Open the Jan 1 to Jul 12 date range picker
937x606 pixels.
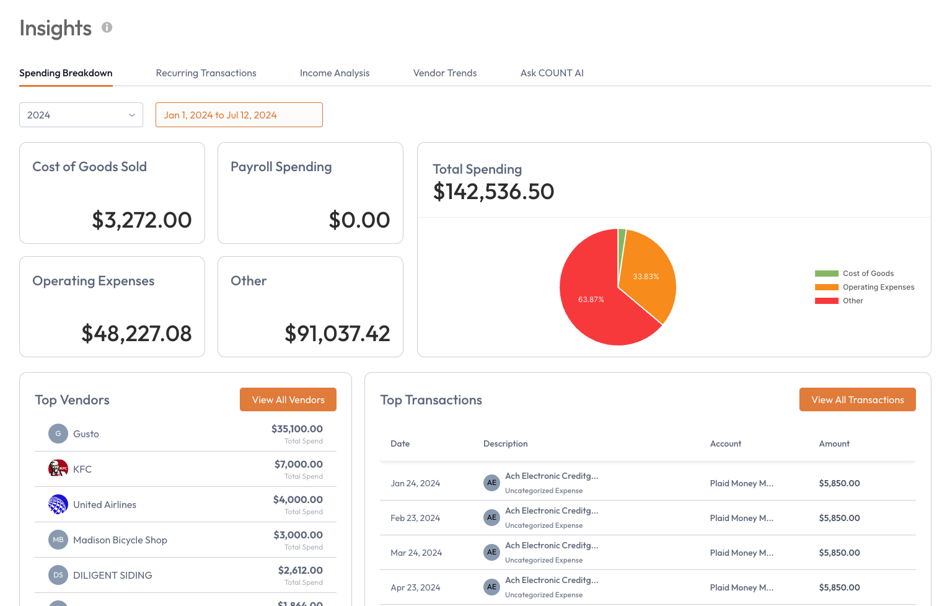pos(239,115)
